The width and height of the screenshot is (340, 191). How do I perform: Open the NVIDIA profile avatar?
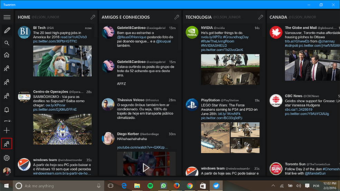(x=192, y=32)
